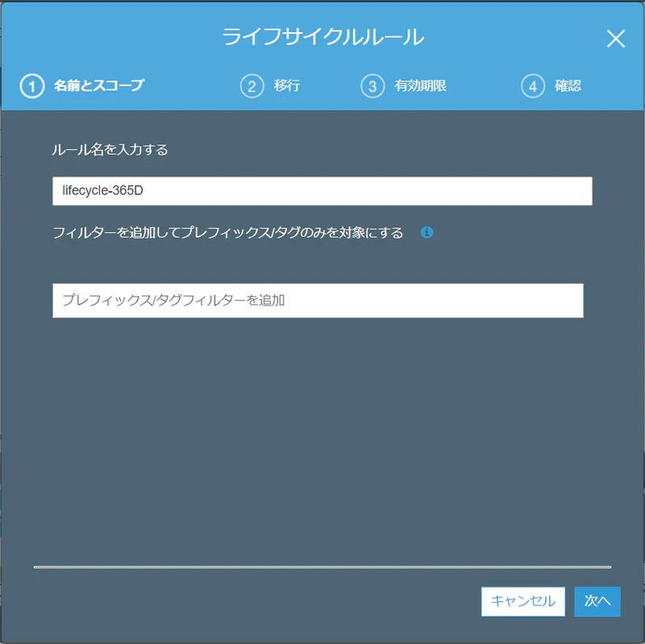
Task: Click the 次へ button
Action: pos(597,601)
